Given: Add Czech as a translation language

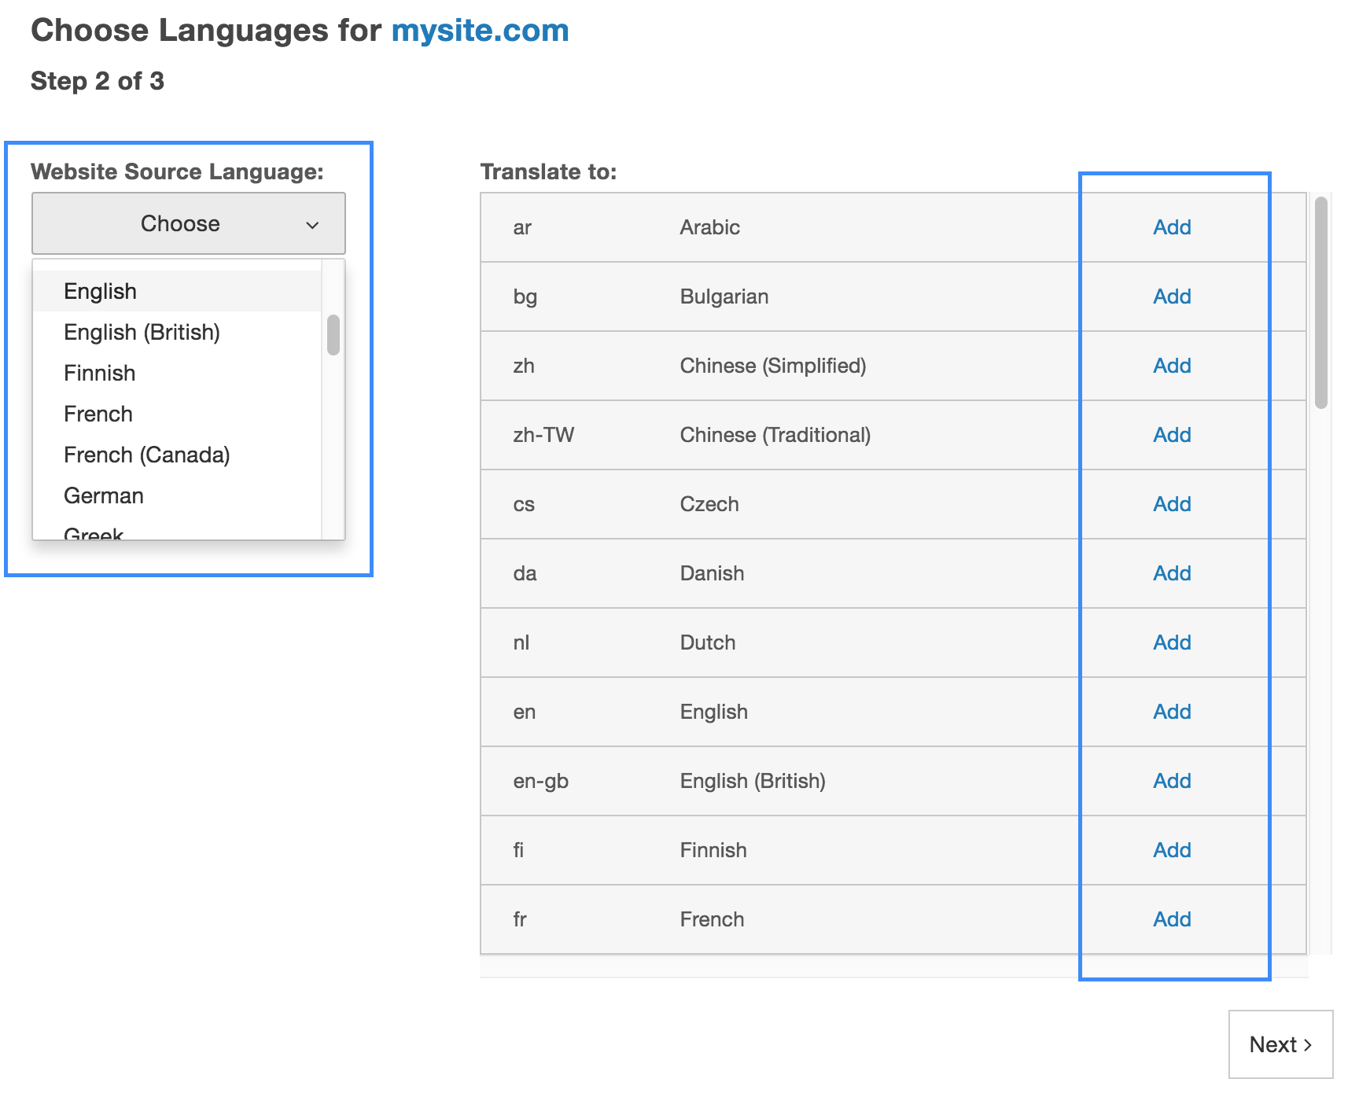Looking at the screenshot, I should 1171,504.
